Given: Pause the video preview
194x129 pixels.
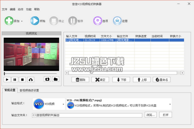Looking at the screenshot, I should (15, 80).
